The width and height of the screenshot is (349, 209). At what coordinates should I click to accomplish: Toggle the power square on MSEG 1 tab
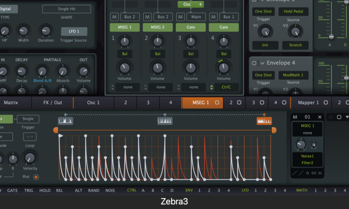tap(217, 102)
